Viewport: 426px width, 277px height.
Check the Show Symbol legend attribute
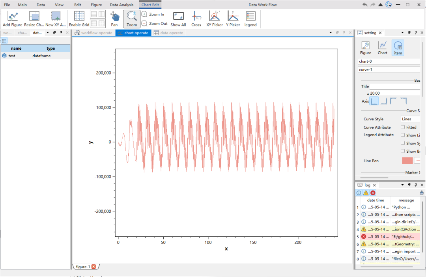pos(403,143)
